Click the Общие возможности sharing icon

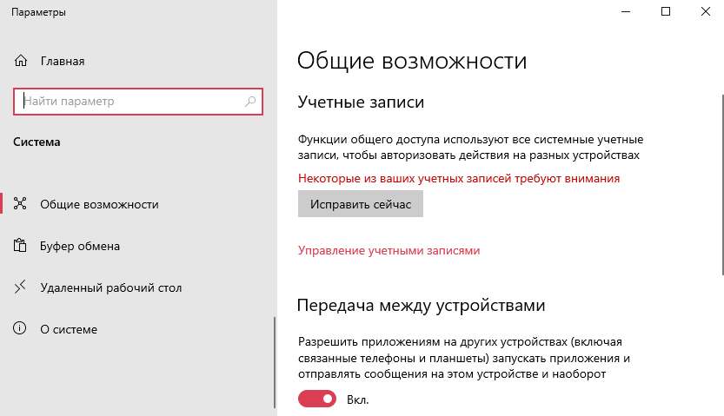pyautogui.click(x=20, y=203)
